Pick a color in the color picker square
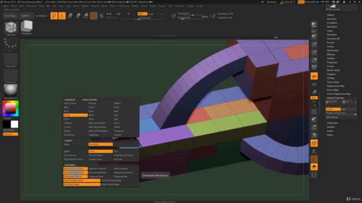Image resolution: width=362 pixels, height=203 pixels. pyautogui.click(x=11, y=108)
